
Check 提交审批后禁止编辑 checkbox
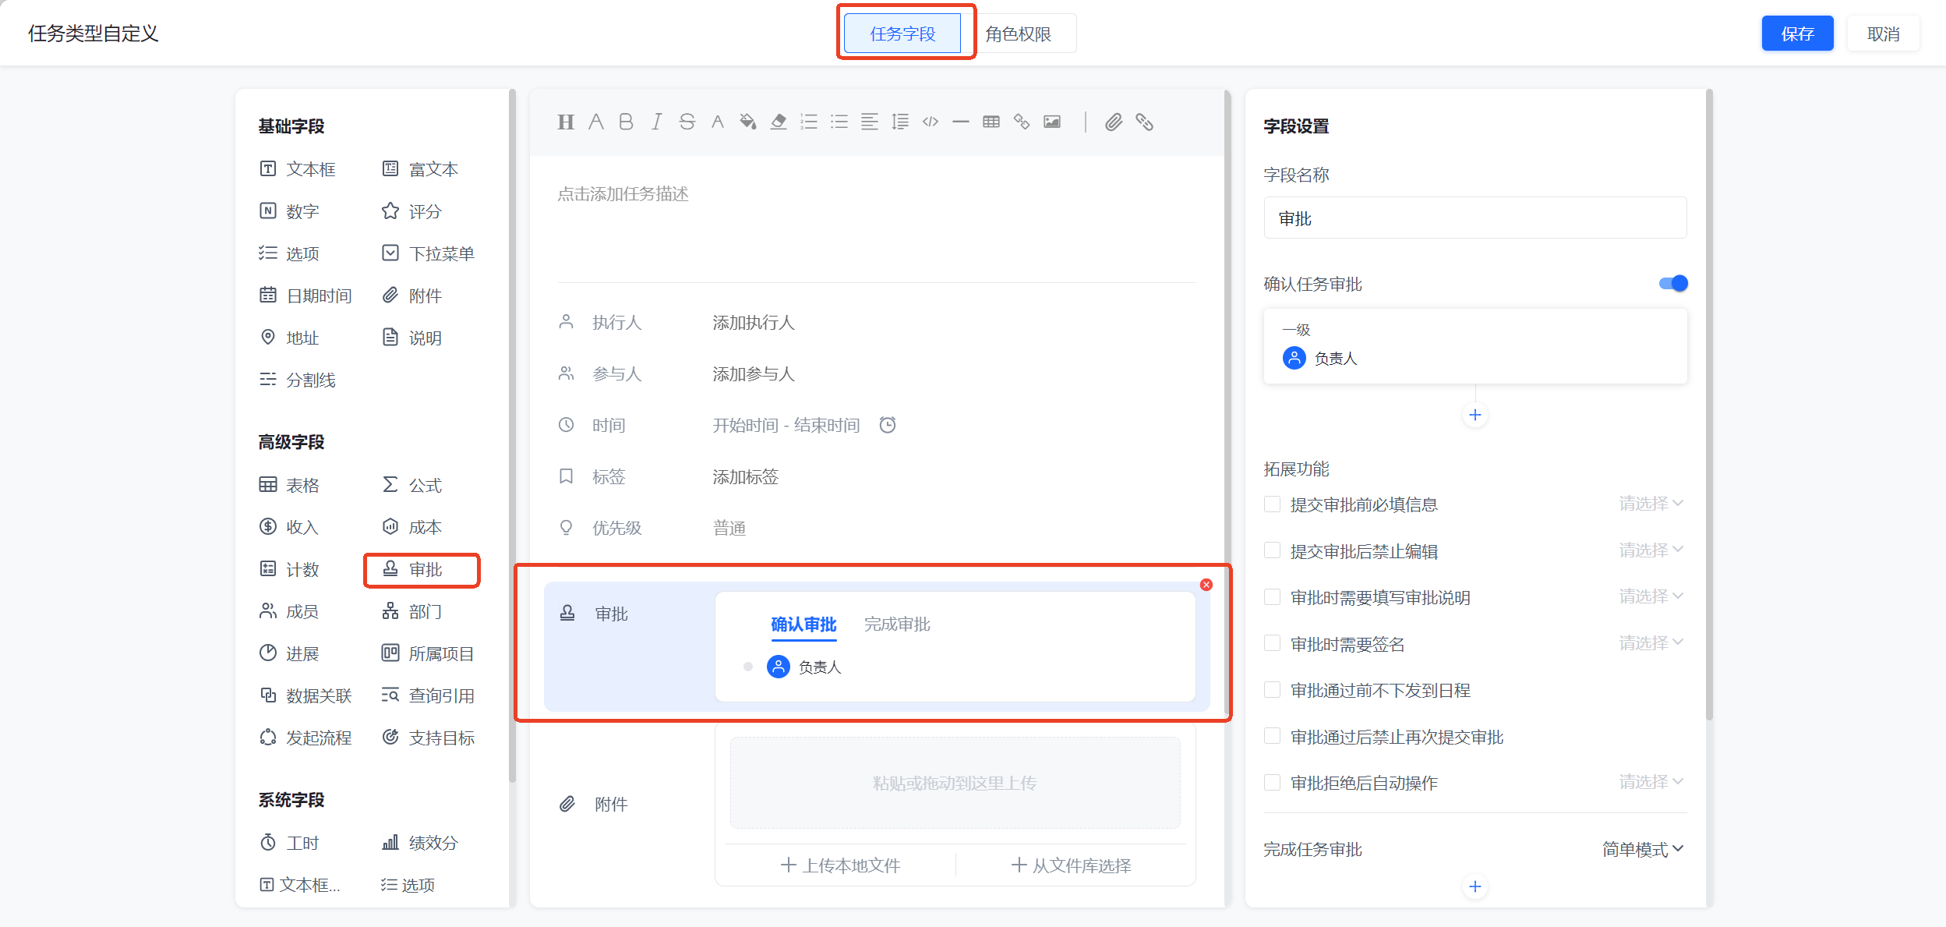[x=1272, y=551]
